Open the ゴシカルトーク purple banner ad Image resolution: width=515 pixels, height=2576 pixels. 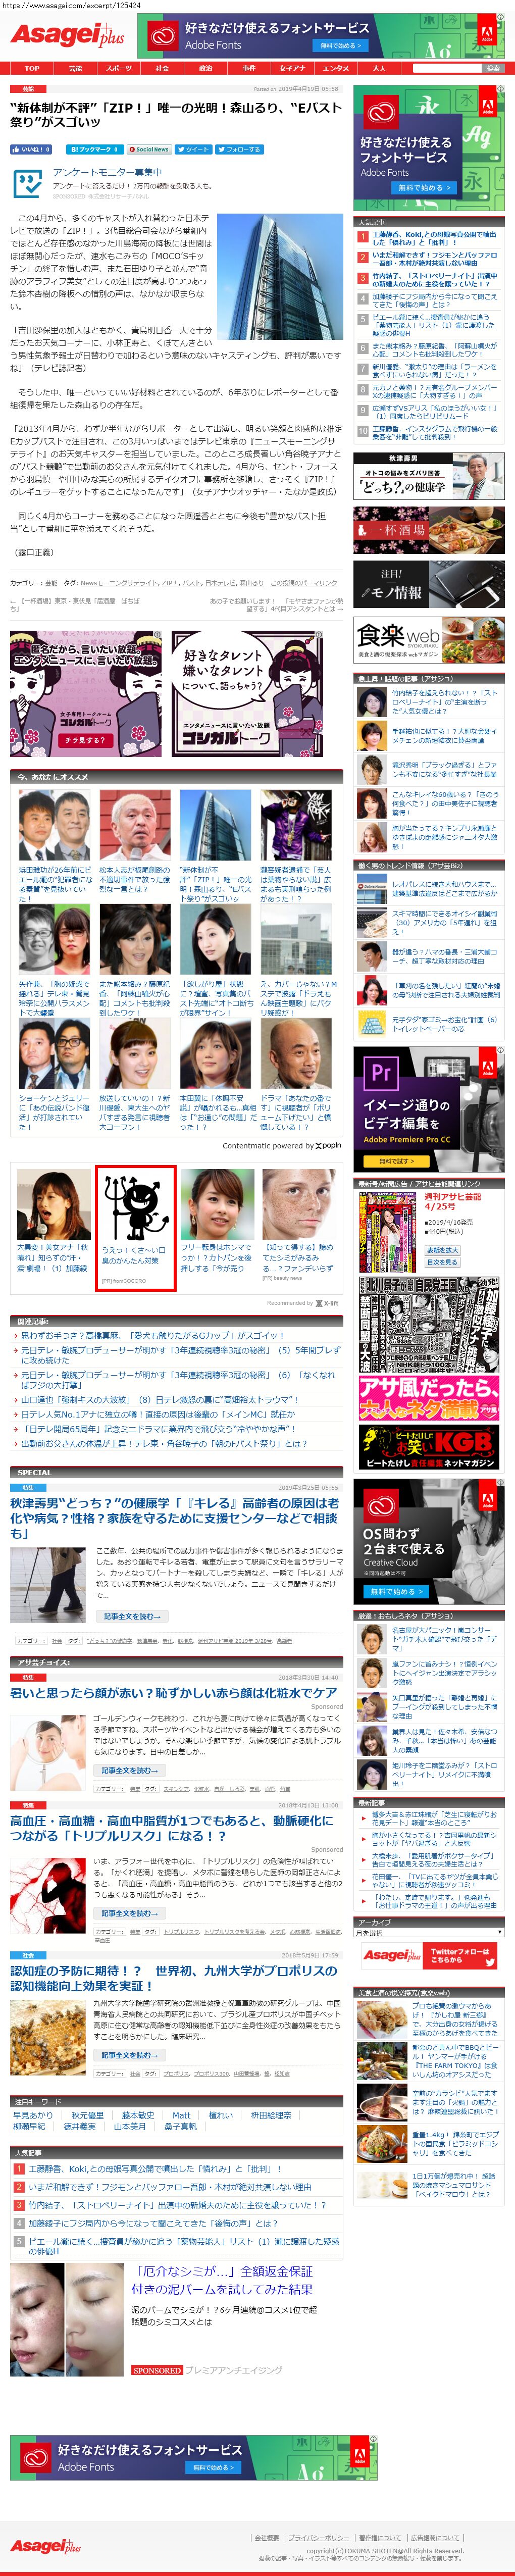pyautogui.click(x=85, y=693)
